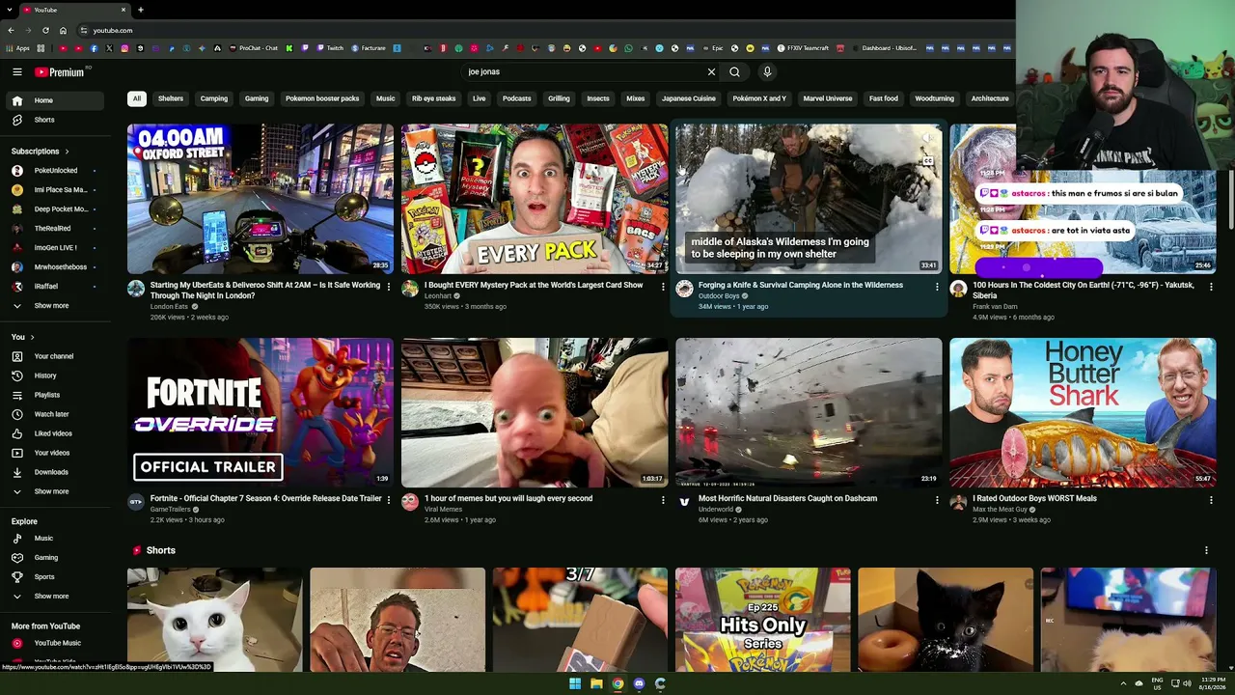This screenshot has height=695, width=1235.
Task: Select the Japanese Cuisine filter chip
Action: click(x=689, y=98)
